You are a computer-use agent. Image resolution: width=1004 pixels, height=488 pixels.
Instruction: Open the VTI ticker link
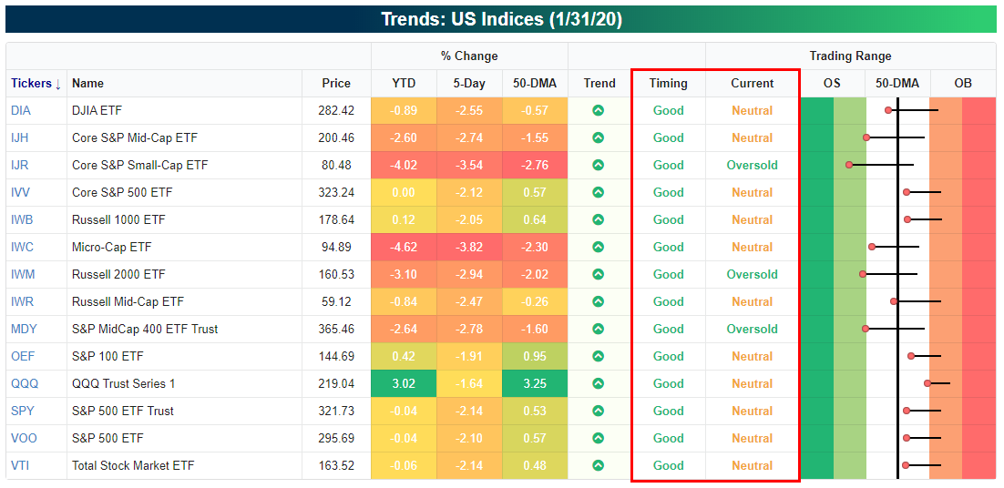coord(20,465)
